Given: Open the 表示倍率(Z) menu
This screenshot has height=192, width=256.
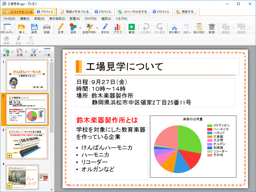Looking at the screenshot, I should (x=57, y=19).
